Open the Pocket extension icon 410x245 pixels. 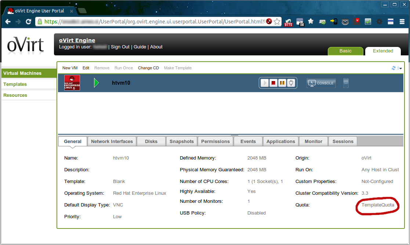[x=345, y=22]
